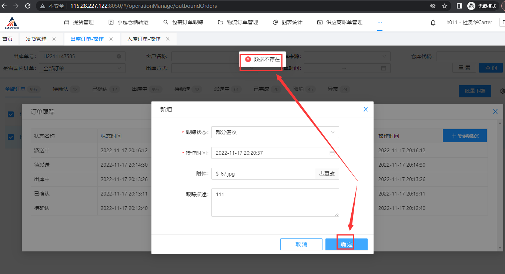505x274 pixels.
Task: Click the 取消 button
Action: 301,244
